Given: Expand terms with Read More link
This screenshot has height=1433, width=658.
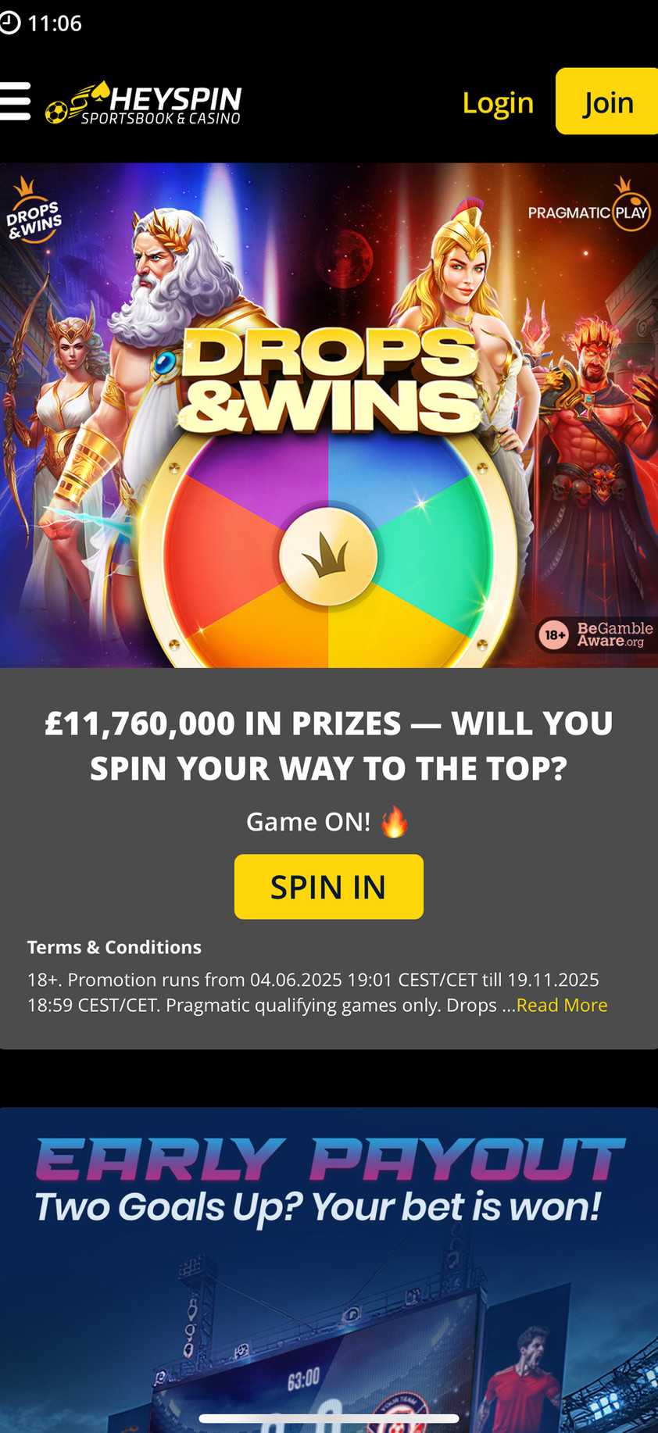Looking at the screenshot, I should [562, 1005].
